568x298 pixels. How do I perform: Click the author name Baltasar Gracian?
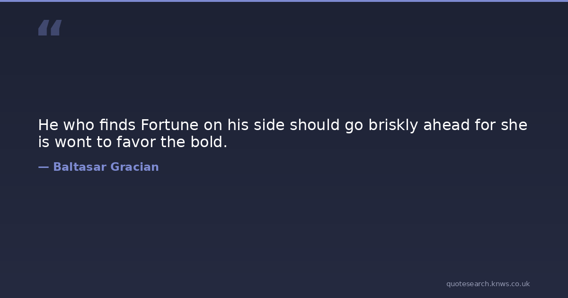pos(106,167)
